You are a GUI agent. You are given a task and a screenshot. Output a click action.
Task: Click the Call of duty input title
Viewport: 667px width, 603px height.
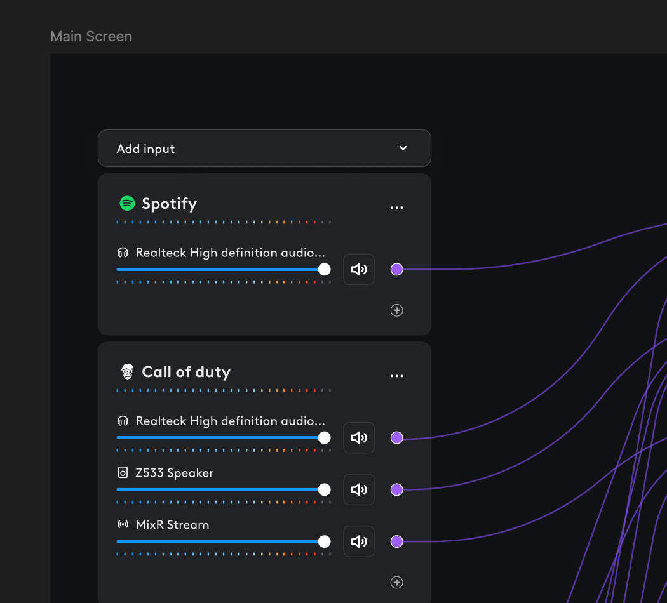point(186,372)
